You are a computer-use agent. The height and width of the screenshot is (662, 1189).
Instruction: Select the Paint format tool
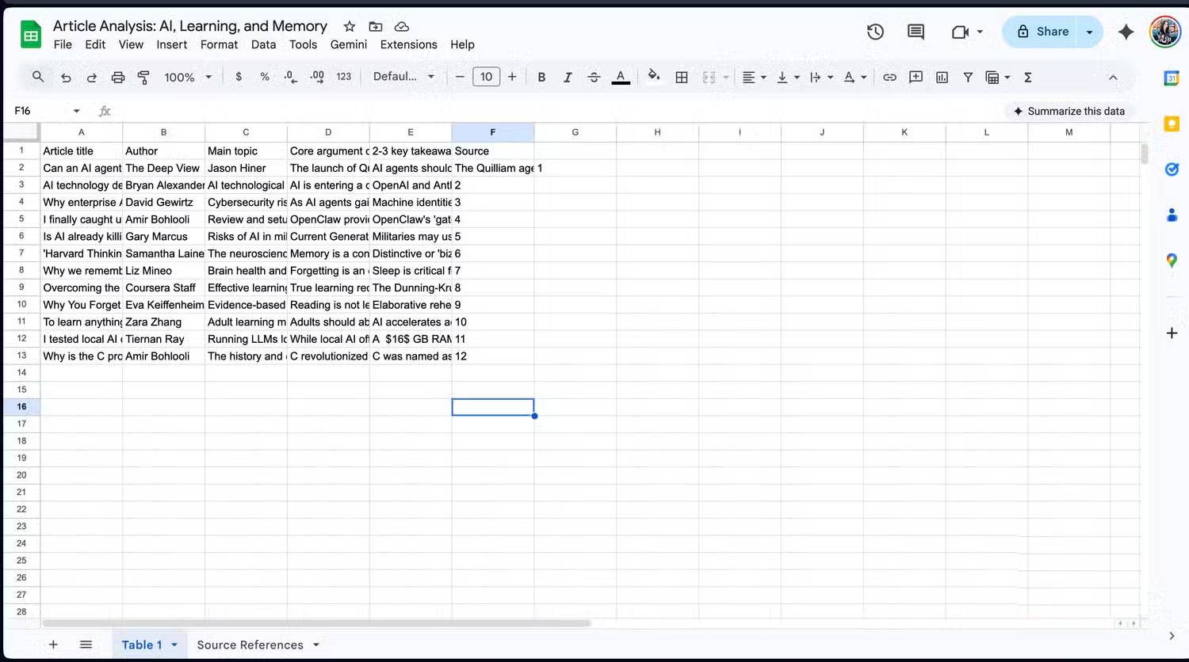coord(143,77)
